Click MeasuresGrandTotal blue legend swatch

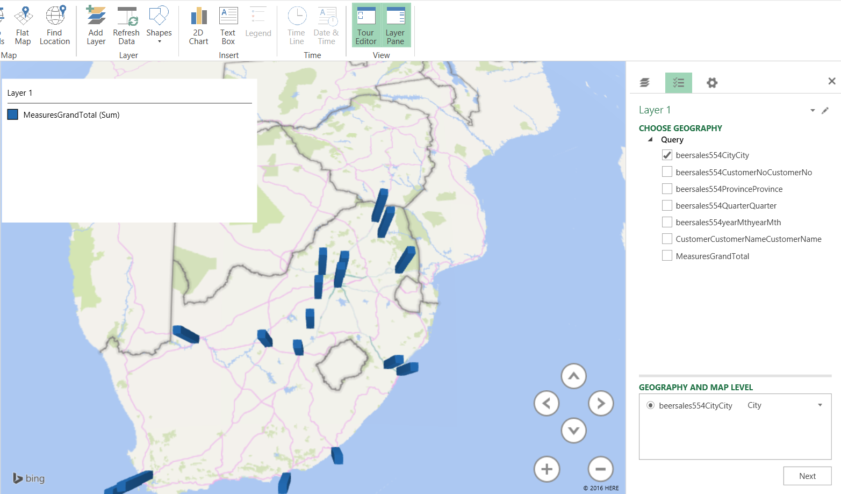(x=13, y=114)
